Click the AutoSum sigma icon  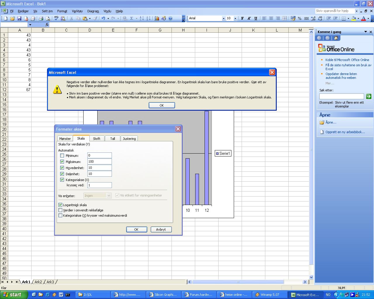point(132,18)
